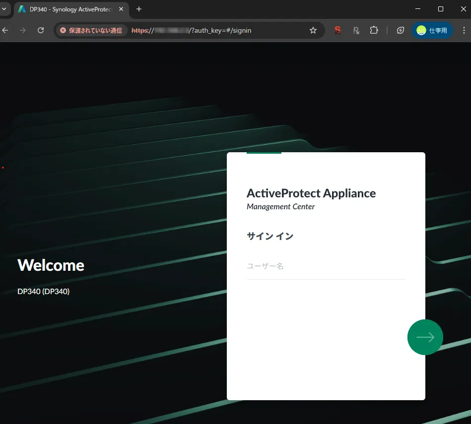Open the red SEO extension icon
Image resolution: width=471 pixels, height=424 pixels.
pos(337,30)
